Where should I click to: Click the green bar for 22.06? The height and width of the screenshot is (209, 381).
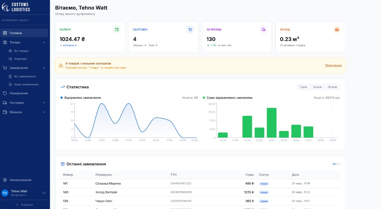247,127
